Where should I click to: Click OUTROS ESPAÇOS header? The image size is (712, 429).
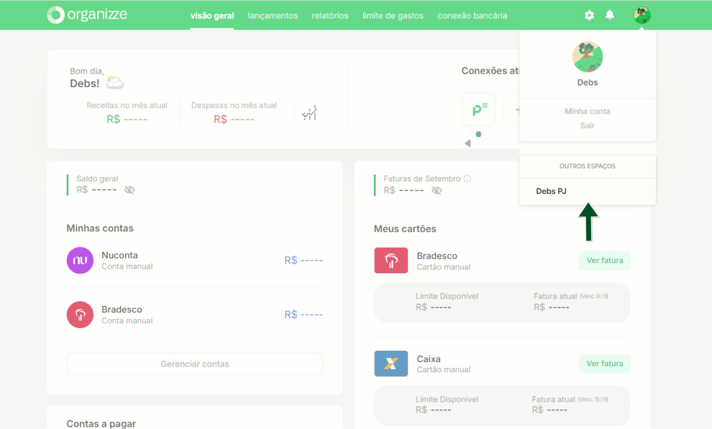(587, 166)
